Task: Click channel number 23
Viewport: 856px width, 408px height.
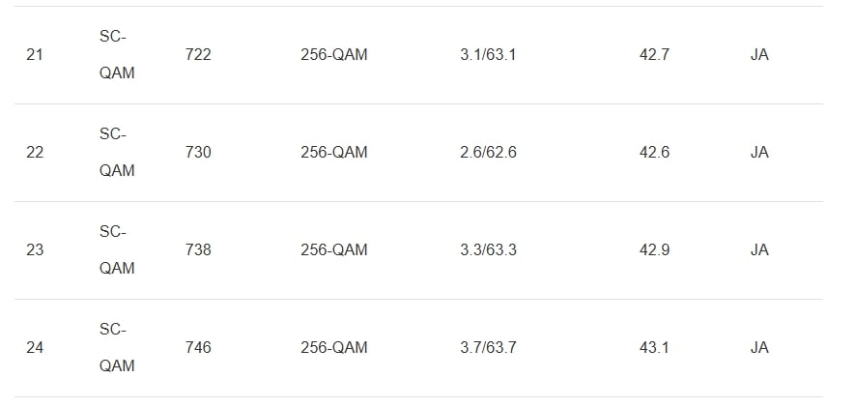Action: point(35,250)
